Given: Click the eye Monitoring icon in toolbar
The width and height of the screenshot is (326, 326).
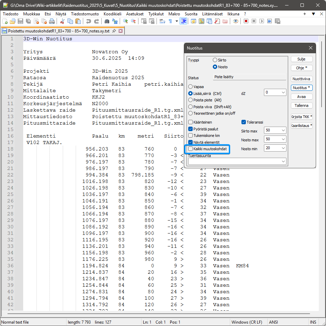Looking at the screenshot, I should click(x=235, y=21).
